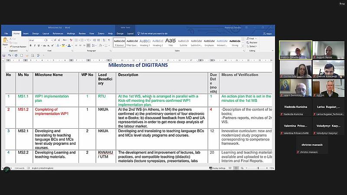Viewport: 347px width, 195px height.
Task: Switch to the Insert tab
Action: click(26, 34)
